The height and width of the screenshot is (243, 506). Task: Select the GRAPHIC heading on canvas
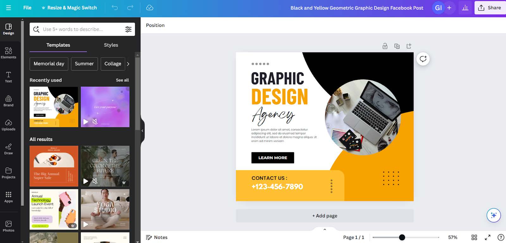pos(278,79)
